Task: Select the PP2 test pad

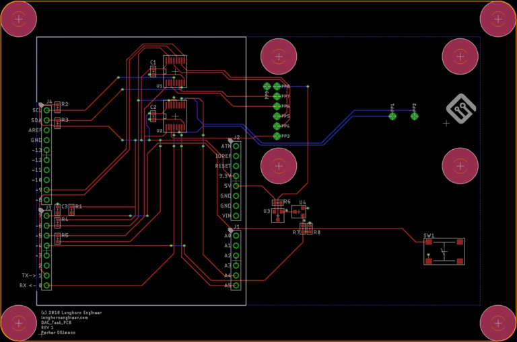Action: click(x=414, y=116)
